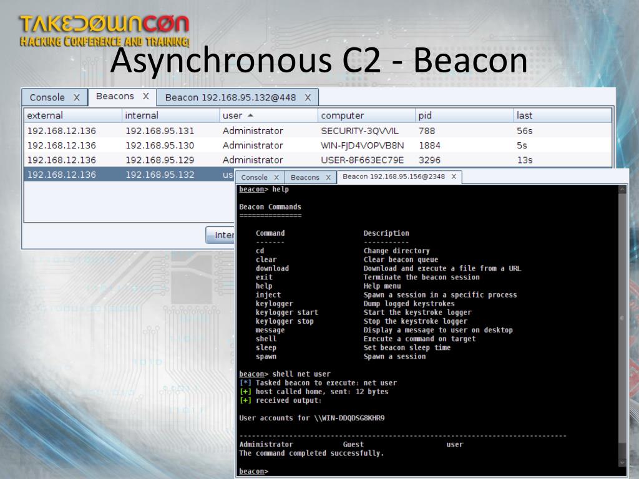Viewport: 639px width, 479px height.
Task: Click 'Set beacon sleep time' description
Action: pos(407,347)
